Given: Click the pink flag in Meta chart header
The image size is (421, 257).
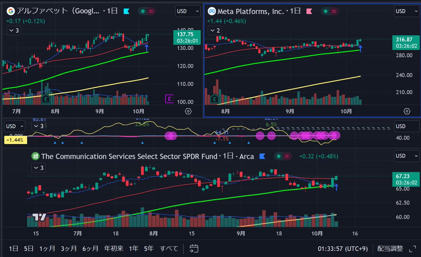Looking at the screenshot, I should (x=309, y=11).
